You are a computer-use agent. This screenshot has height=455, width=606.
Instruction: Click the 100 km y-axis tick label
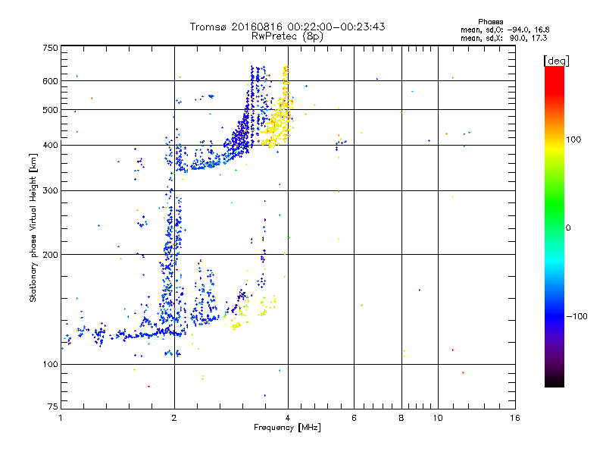coord(50,364)
